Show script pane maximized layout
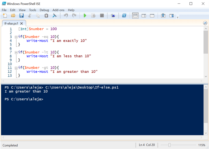Image resolution: width=209 pixels, height=149 pixels. tap(152, 16)
